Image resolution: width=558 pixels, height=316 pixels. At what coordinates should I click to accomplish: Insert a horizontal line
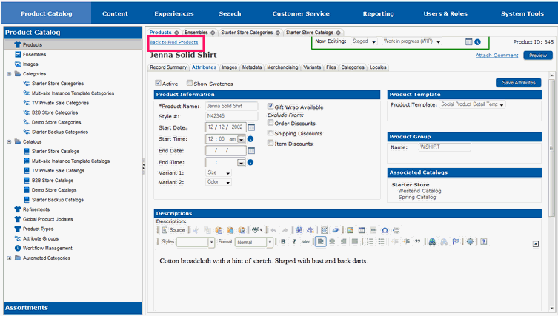click(x=373, y=230)
